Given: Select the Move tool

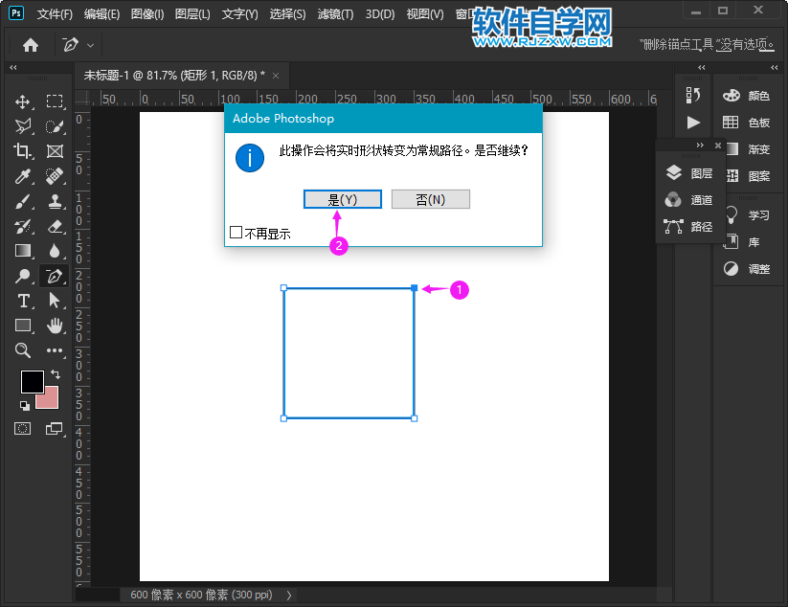Looking at the screenshot, I should [23, 101].
